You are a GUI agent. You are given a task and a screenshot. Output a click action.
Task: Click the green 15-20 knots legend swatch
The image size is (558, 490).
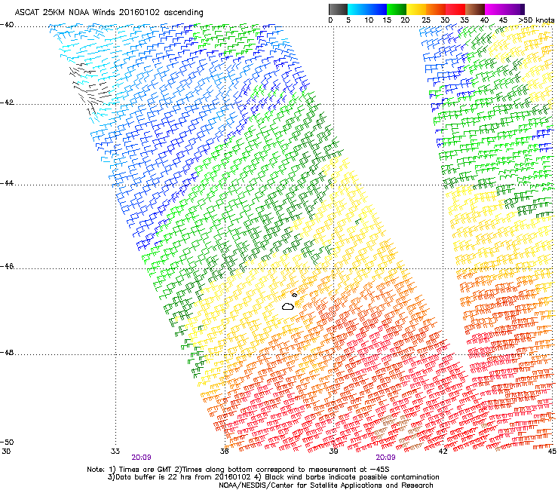click(x=397, y=9)
